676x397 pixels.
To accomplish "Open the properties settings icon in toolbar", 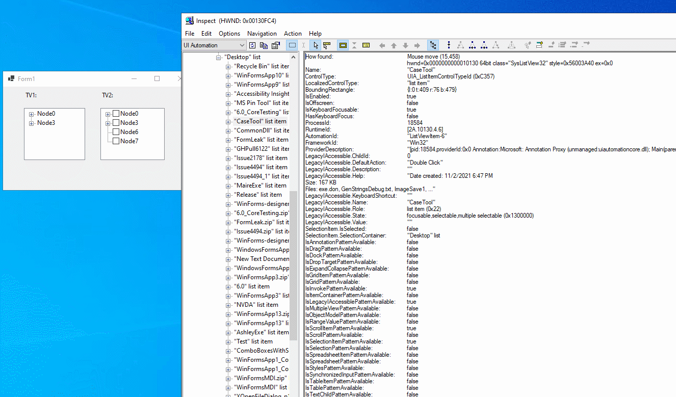I will [276, 45].
